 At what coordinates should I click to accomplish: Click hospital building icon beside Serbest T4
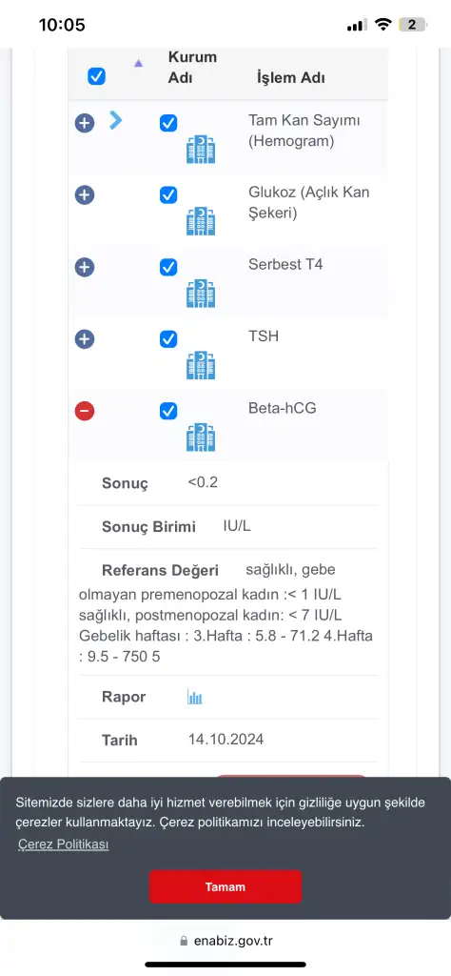(201, 294)
